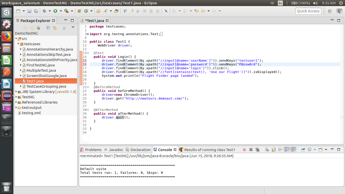Pin the Console using the pin icon
This screenshot has width=345, height=194.
pos(303,150)
